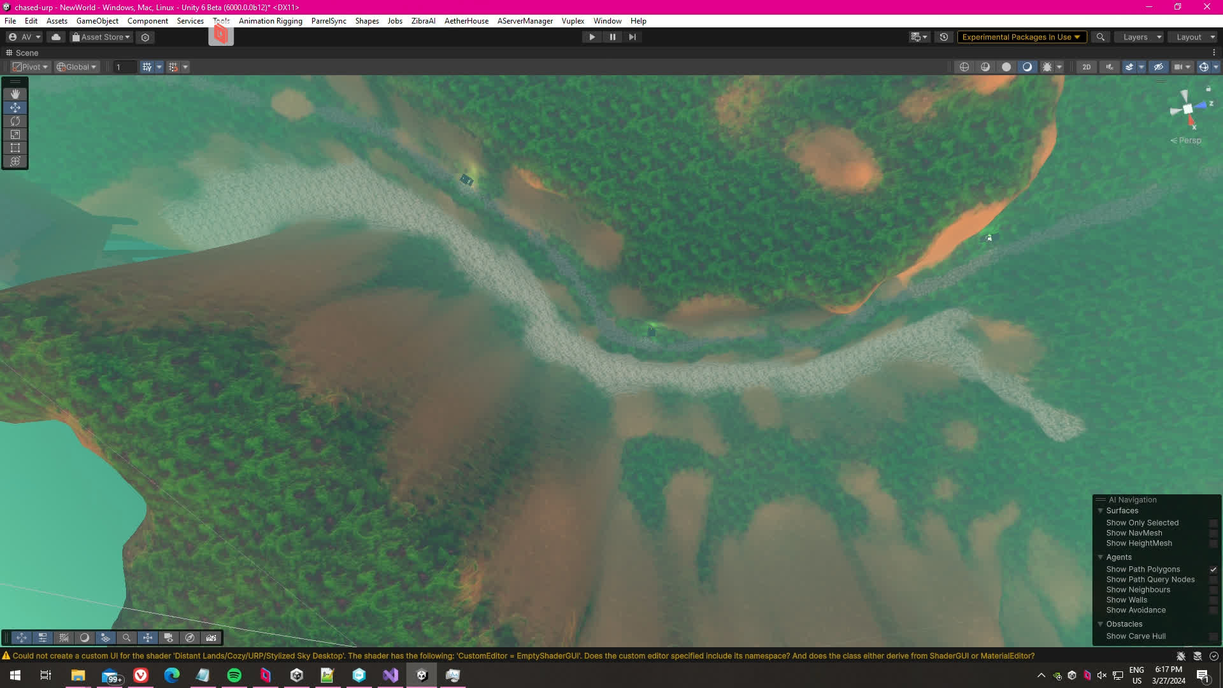Select the Rotate tool
Viewport: 1223px width, 688px height.
coord(15,121)
